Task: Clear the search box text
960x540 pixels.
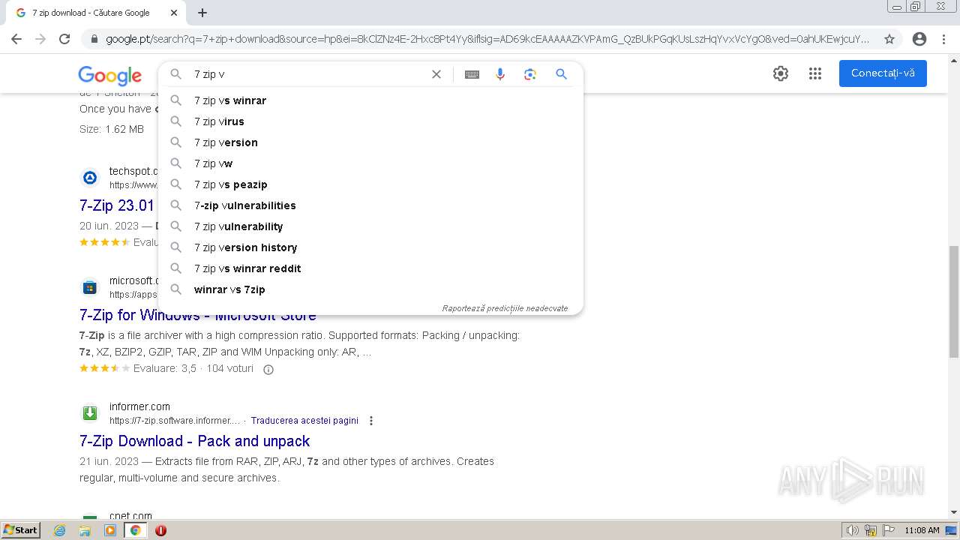Action: coord(436,74)
